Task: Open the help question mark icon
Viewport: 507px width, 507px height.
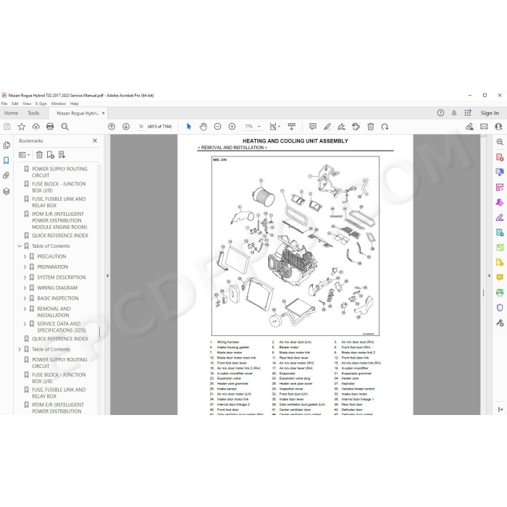Action: tap(440, 113)
